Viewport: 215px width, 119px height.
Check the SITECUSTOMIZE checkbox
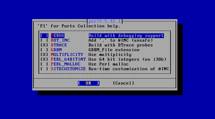[44, 69]
